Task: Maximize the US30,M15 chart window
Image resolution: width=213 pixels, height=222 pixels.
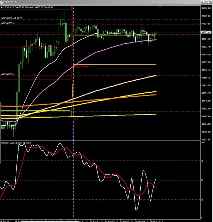Action: 206,2
